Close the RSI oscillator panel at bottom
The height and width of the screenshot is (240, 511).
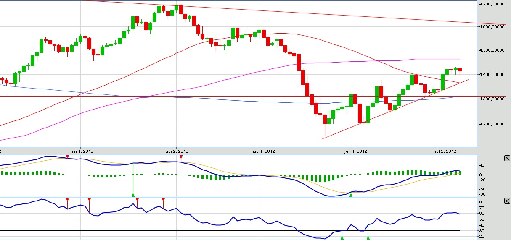pyautogui.click(x=507, y=201)
